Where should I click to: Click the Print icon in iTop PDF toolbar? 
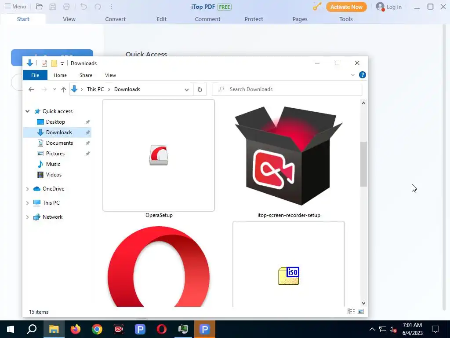point(67,6)
